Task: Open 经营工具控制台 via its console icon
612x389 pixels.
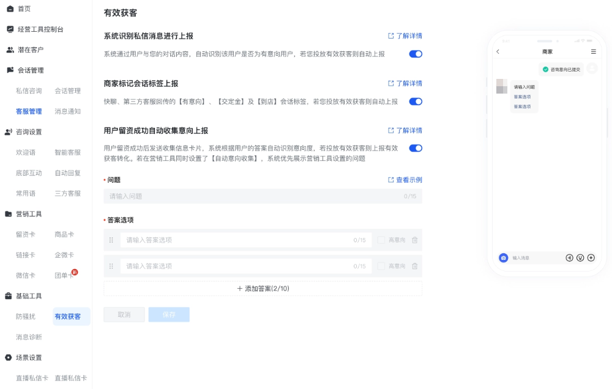Action: (x=9, y=29)
